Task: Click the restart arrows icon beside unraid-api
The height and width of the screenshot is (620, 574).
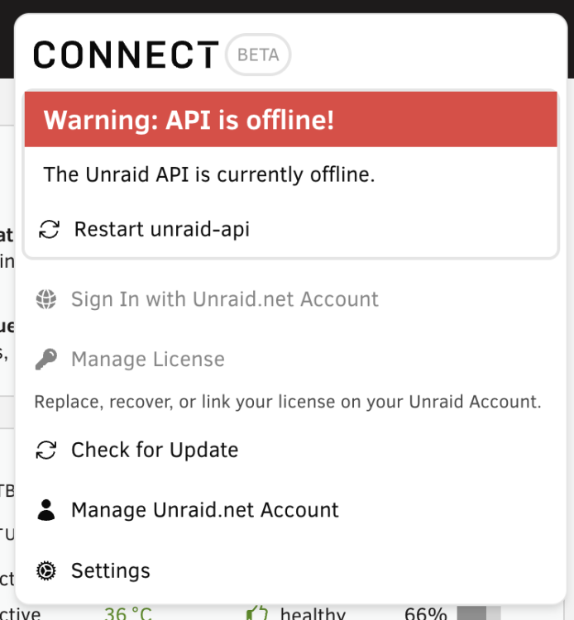Action: coord(49,229)
